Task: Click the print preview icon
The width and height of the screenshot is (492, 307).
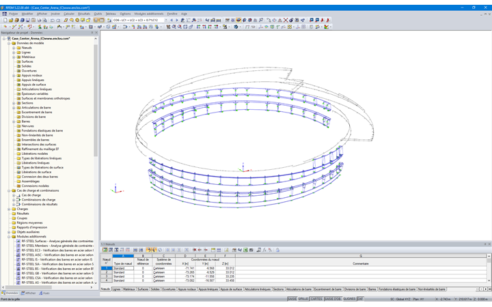Action: pyautogui.click(x=44, y=20)
